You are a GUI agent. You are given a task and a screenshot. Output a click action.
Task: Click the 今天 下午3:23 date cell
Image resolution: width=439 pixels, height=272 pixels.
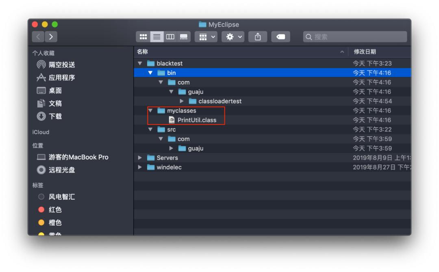point(372,63)
